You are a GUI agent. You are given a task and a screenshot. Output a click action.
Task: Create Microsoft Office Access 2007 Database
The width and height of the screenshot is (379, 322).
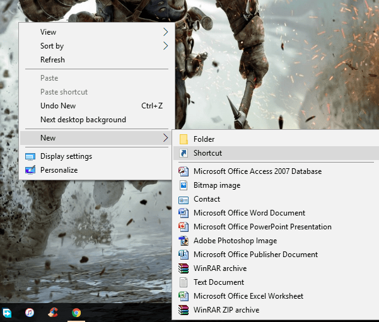pos(276,171)
